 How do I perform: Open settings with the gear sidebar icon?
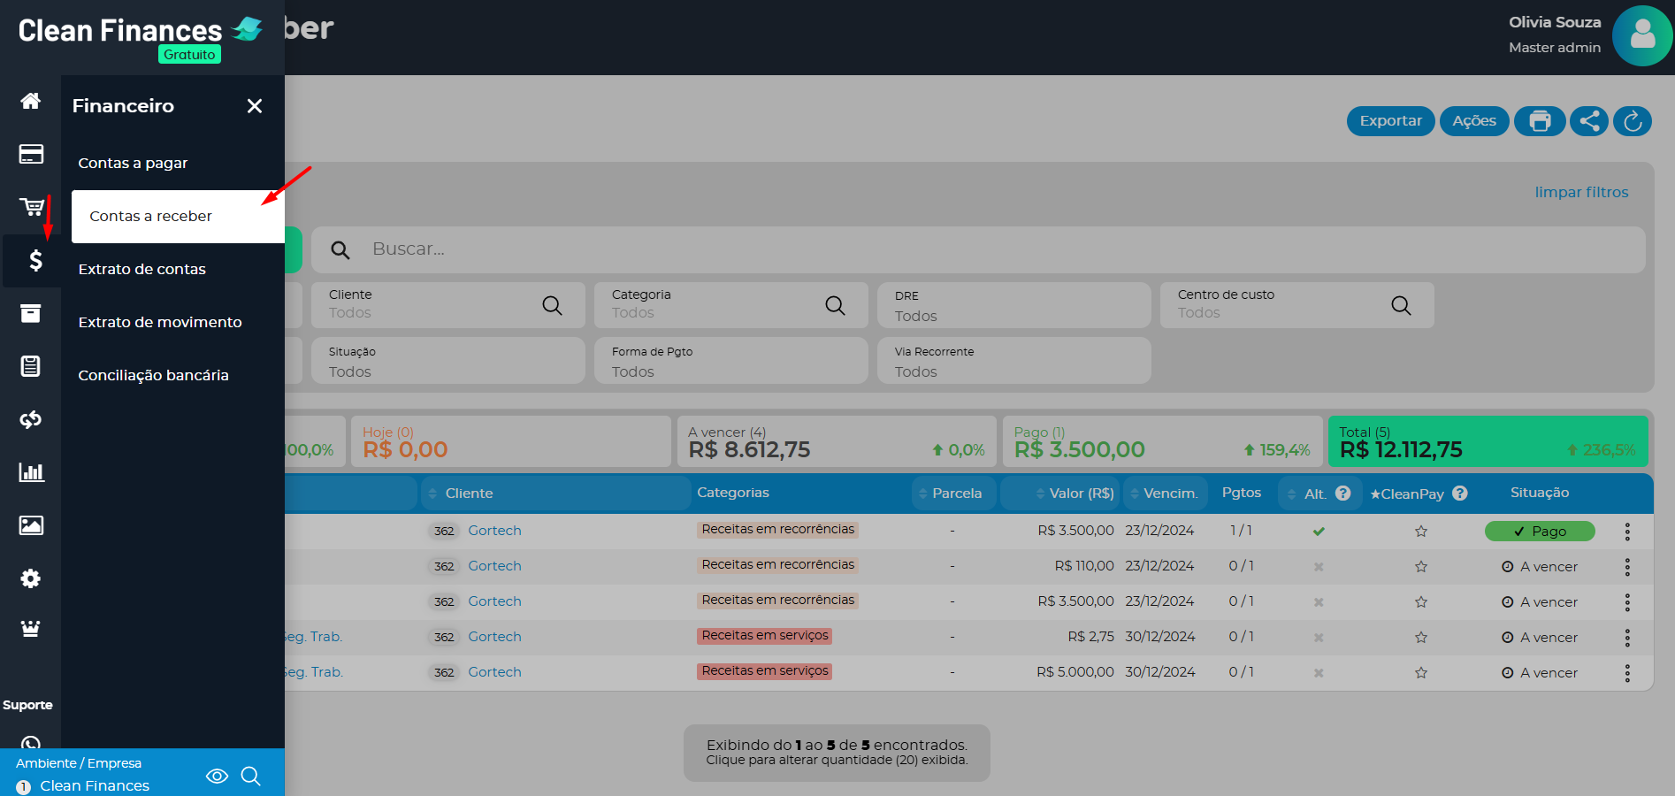(x=31, y=578)
